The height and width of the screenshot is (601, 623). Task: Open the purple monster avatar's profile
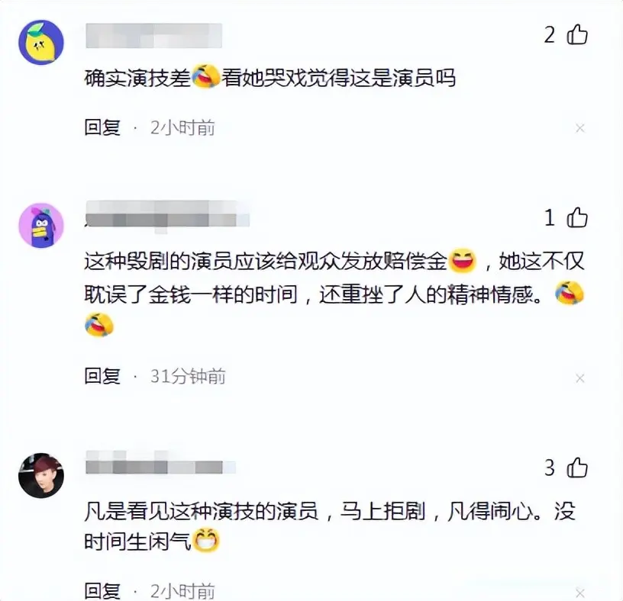click(41, 225)
